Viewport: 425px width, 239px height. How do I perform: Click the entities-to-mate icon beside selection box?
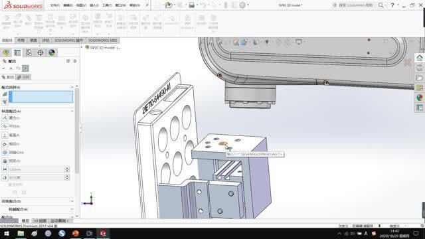[x=5, y=94]
